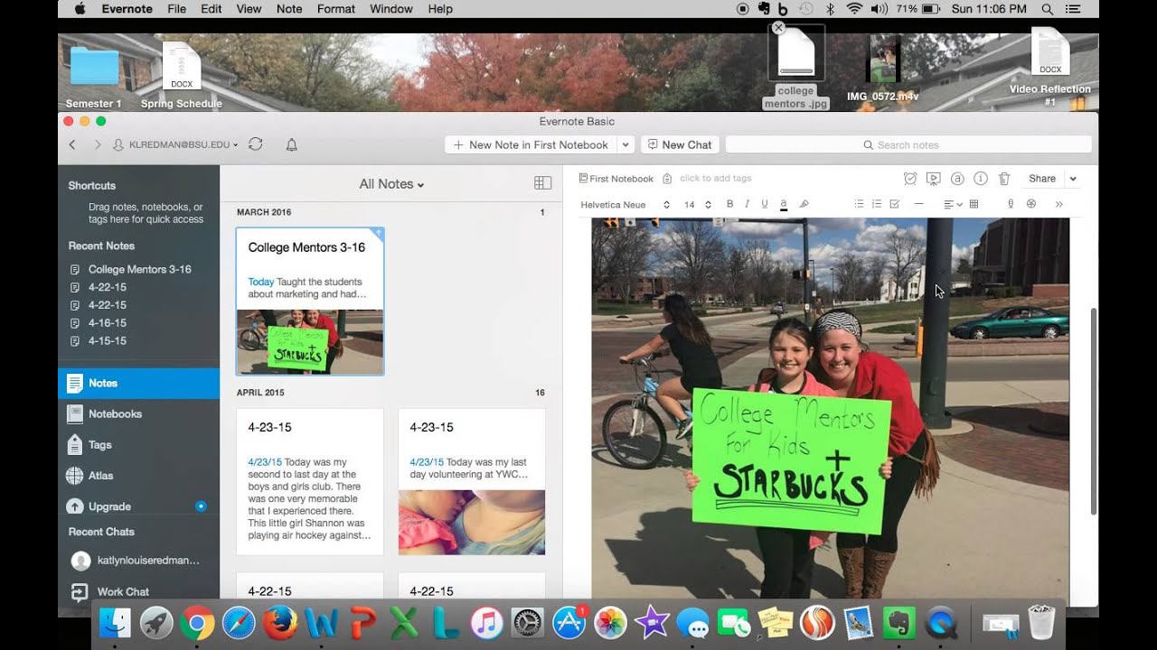The image size is (1157, 650).
Task: Open New Note notebook chooser arrow
Action: 625,144
